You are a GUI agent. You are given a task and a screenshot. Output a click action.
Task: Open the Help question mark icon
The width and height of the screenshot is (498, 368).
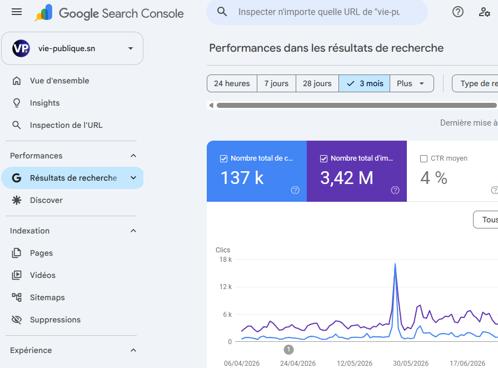[457, 12]
